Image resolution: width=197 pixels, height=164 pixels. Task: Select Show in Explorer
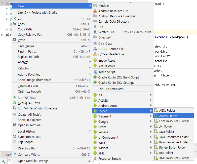pyautogui.click(x=52, y=120)
